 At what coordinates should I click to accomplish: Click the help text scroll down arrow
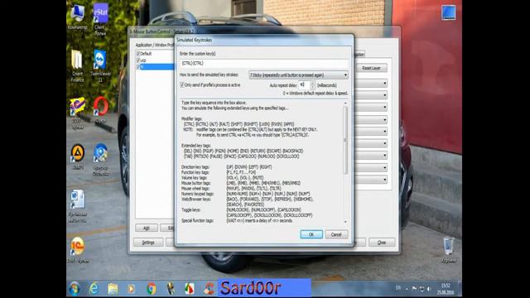tap(345, 222)
